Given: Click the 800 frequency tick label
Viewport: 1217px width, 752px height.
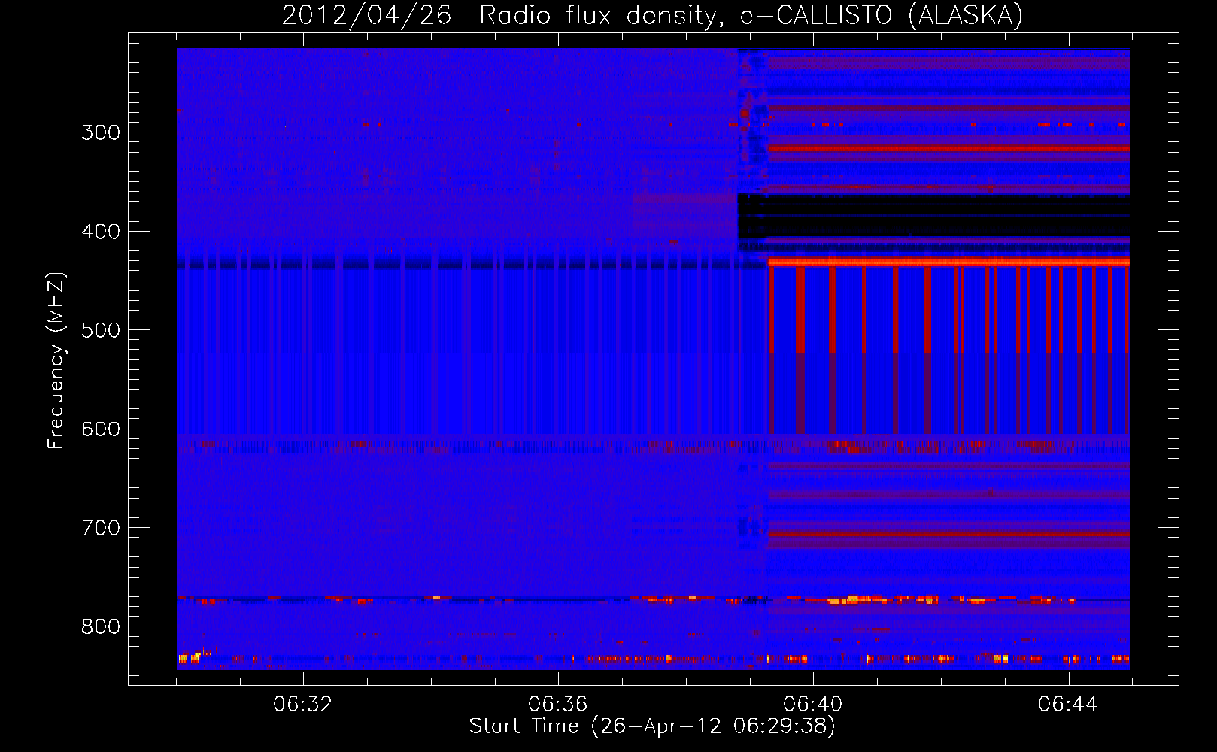Looking at the screenshot, I should pos(101,627).
